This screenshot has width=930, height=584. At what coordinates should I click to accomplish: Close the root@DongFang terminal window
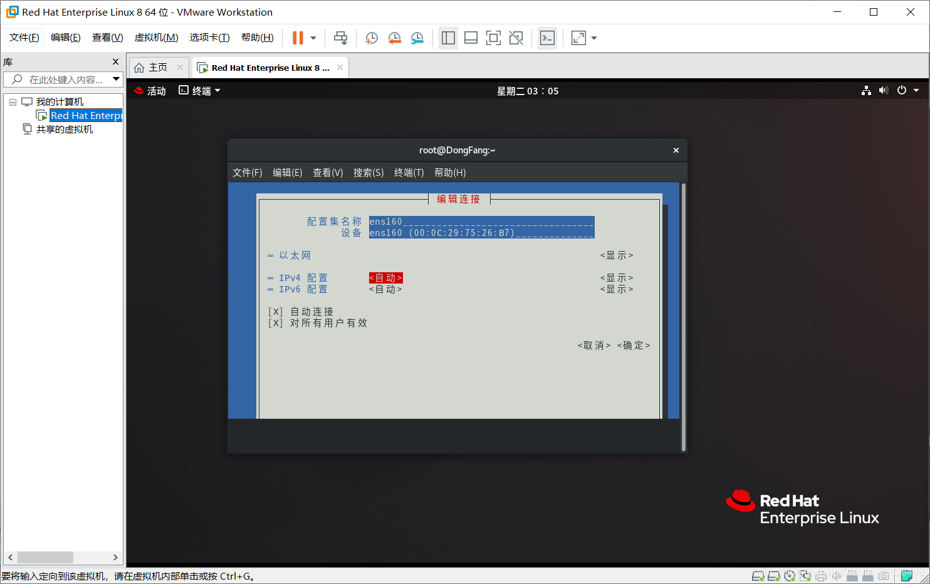(x=676, y=150)
